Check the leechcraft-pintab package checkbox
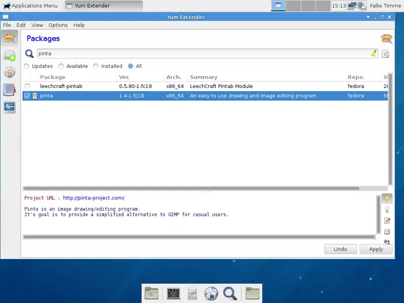The image size is (404, 303). pyautogui.click(x=27, y=86)
